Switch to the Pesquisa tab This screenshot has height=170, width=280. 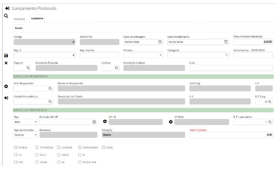pyautogui.click(x=19, y=19)
